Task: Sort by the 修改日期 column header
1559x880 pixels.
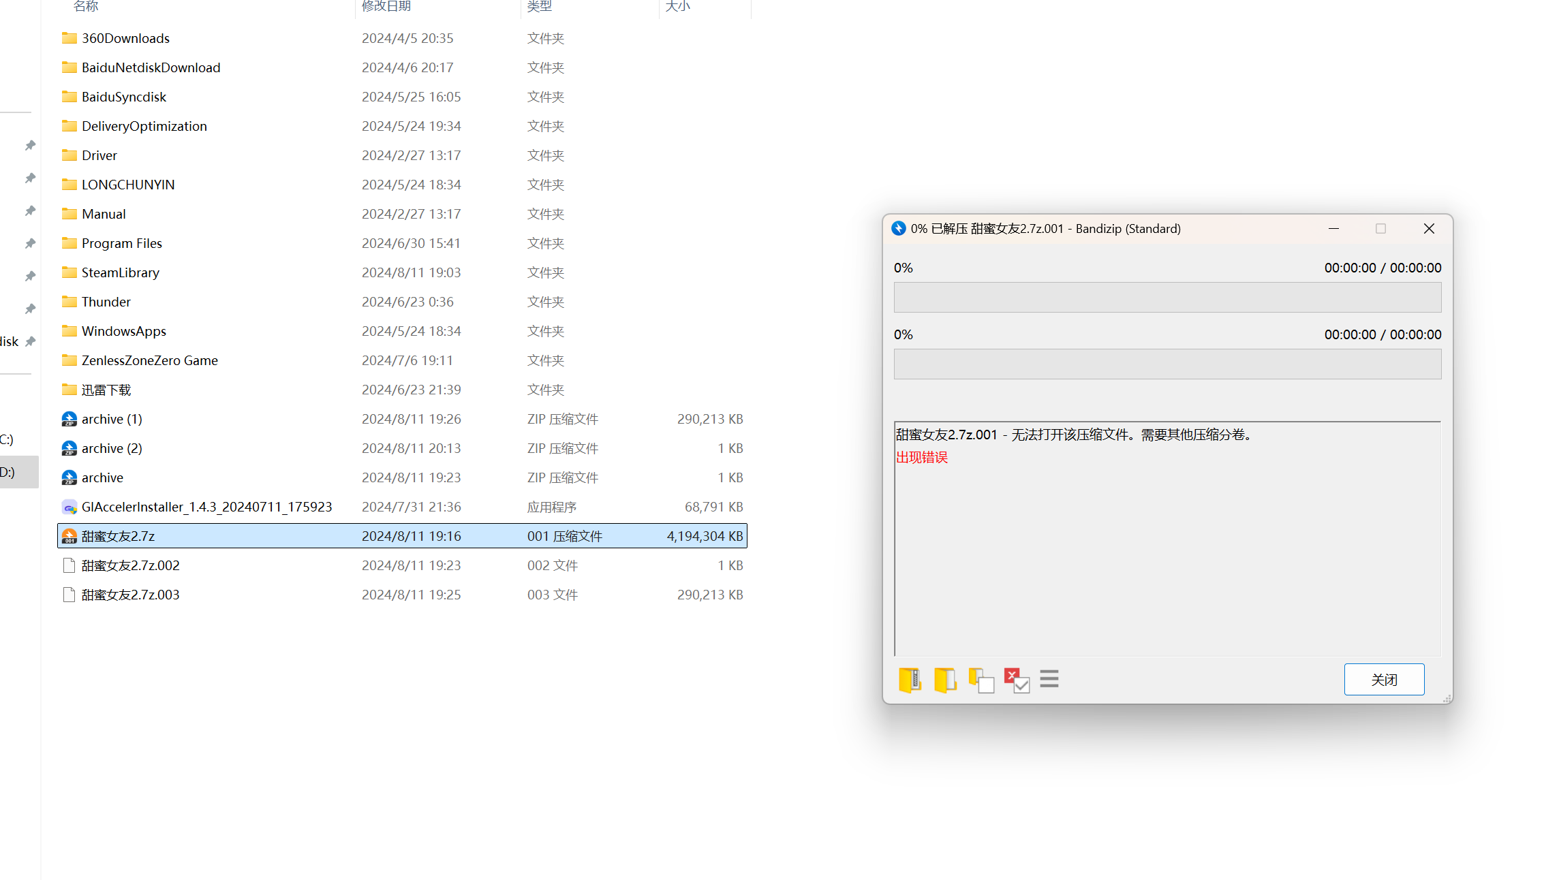Action: click(386, 6)
